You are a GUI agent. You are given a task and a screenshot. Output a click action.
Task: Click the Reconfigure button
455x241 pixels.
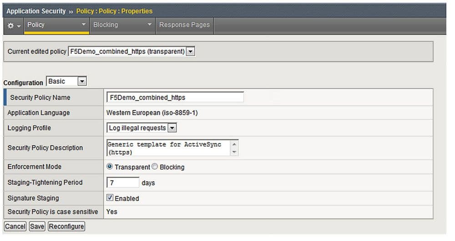point(66,226)
